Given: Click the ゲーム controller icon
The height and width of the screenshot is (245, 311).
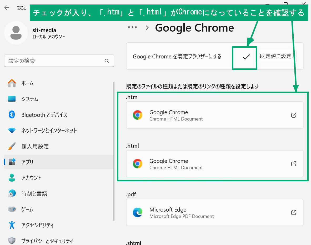Looking at the screenshot, I should (12, 209).
